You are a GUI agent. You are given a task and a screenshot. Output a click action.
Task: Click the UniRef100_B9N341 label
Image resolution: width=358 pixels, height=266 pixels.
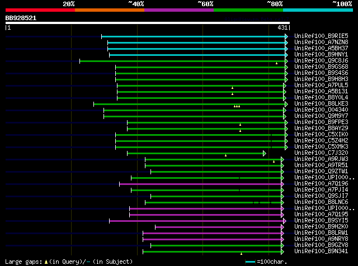pyautogui.click(x=321, y=251)
